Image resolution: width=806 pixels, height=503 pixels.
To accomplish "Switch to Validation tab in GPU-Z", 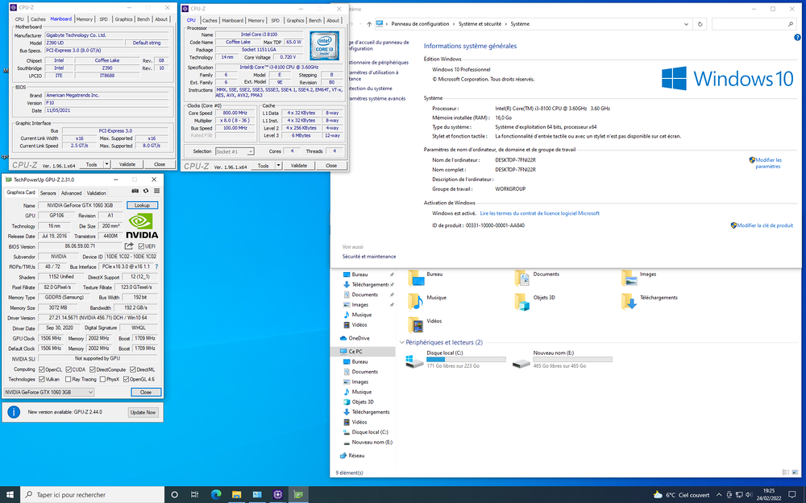I will click(x=96, y=193).
